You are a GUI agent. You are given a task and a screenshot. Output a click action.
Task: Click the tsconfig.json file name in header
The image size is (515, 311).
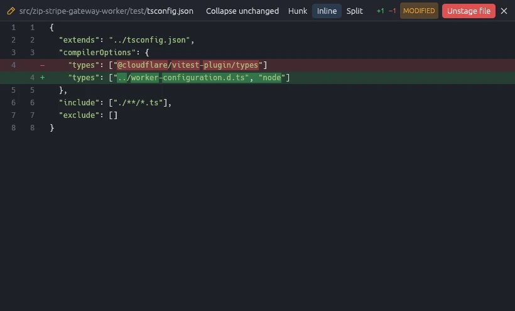[x=170, y=11]
